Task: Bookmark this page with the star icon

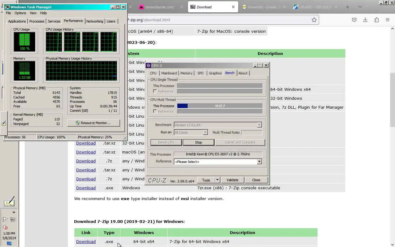Action: 314,20
